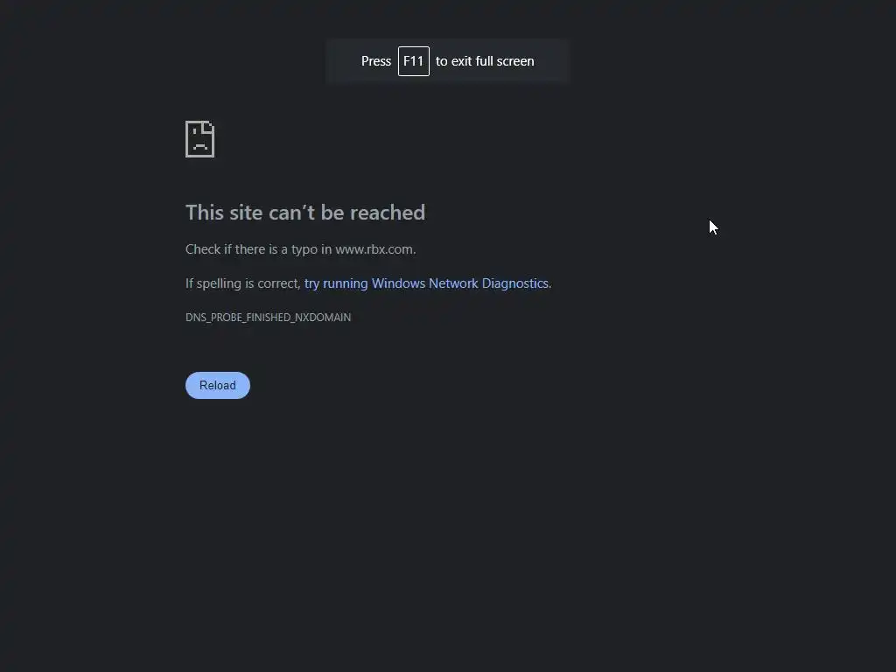Click the 'to exit full screen' text
Viewport: 896px width, 672px height.
tap(485, 61)
